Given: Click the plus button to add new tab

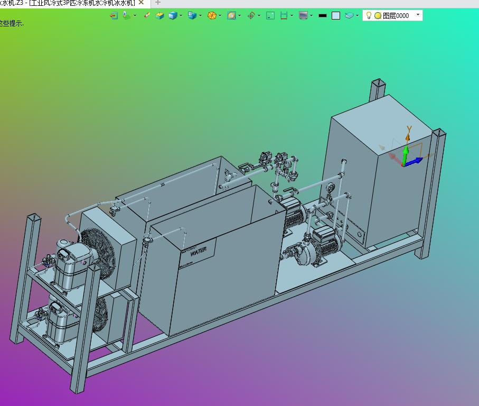Looking at the screenshot, I should pos(157,3).
